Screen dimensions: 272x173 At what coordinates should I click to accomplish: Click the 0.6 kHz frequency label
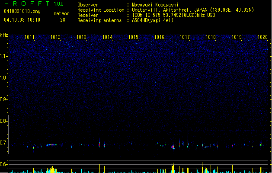[x=3, y=164]
